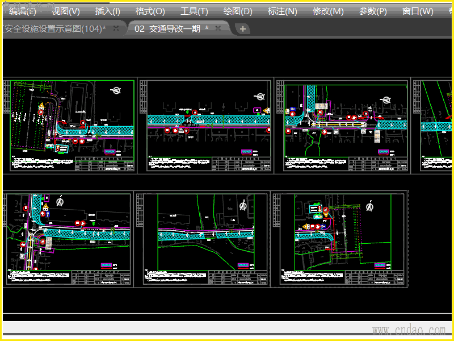Open the 工具(T) menu
Screen dimensions: 454x341
(x=194, y=11)
